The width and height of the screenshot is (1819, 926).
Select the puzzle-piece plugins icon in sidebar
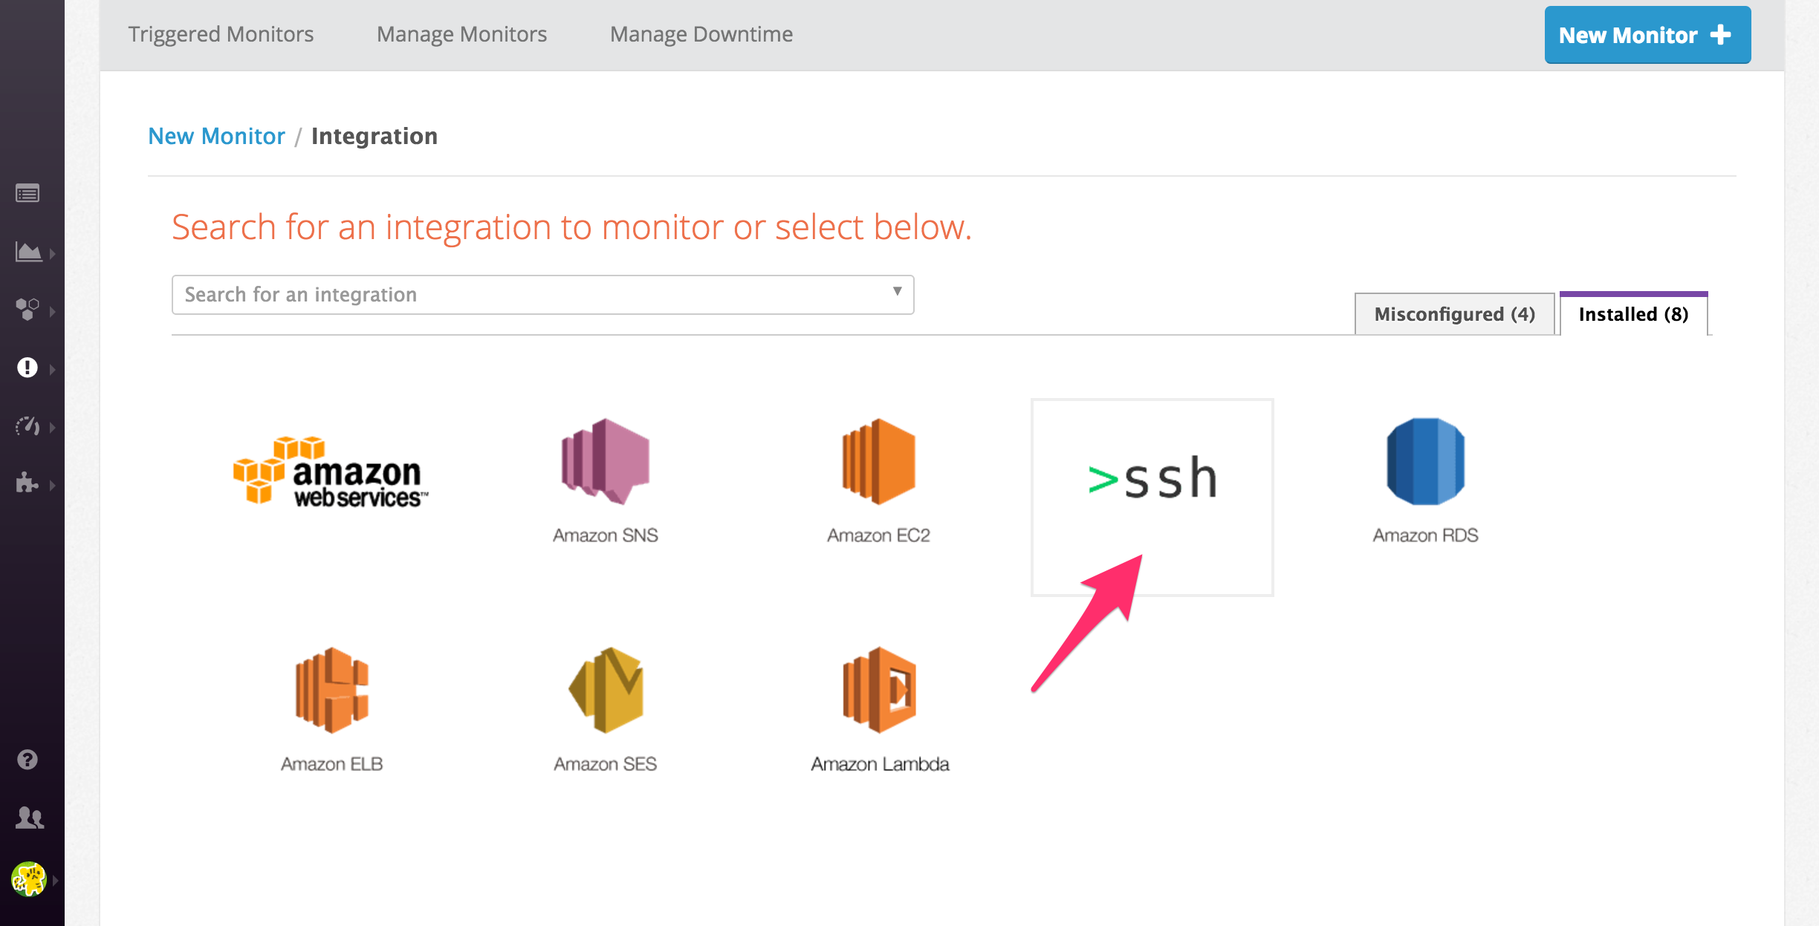point(27,484)
